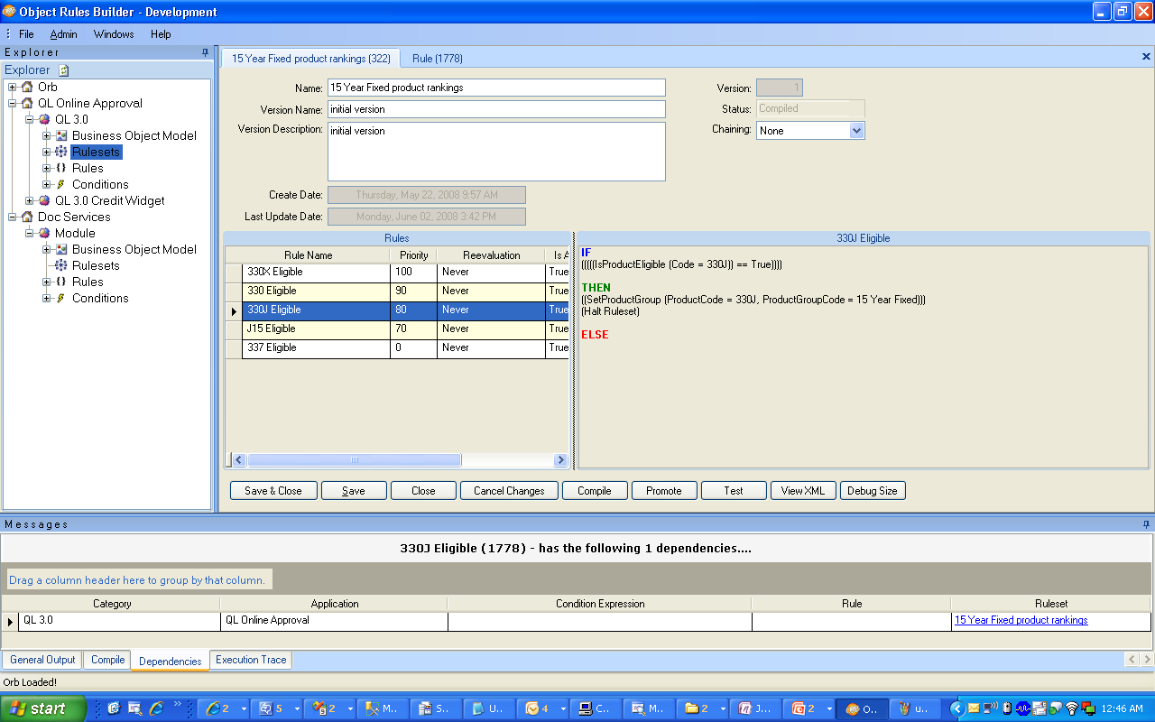Launch Internet Explorer from the quick launch bar
Viewport: 1155px width, 722px height.
156,708
